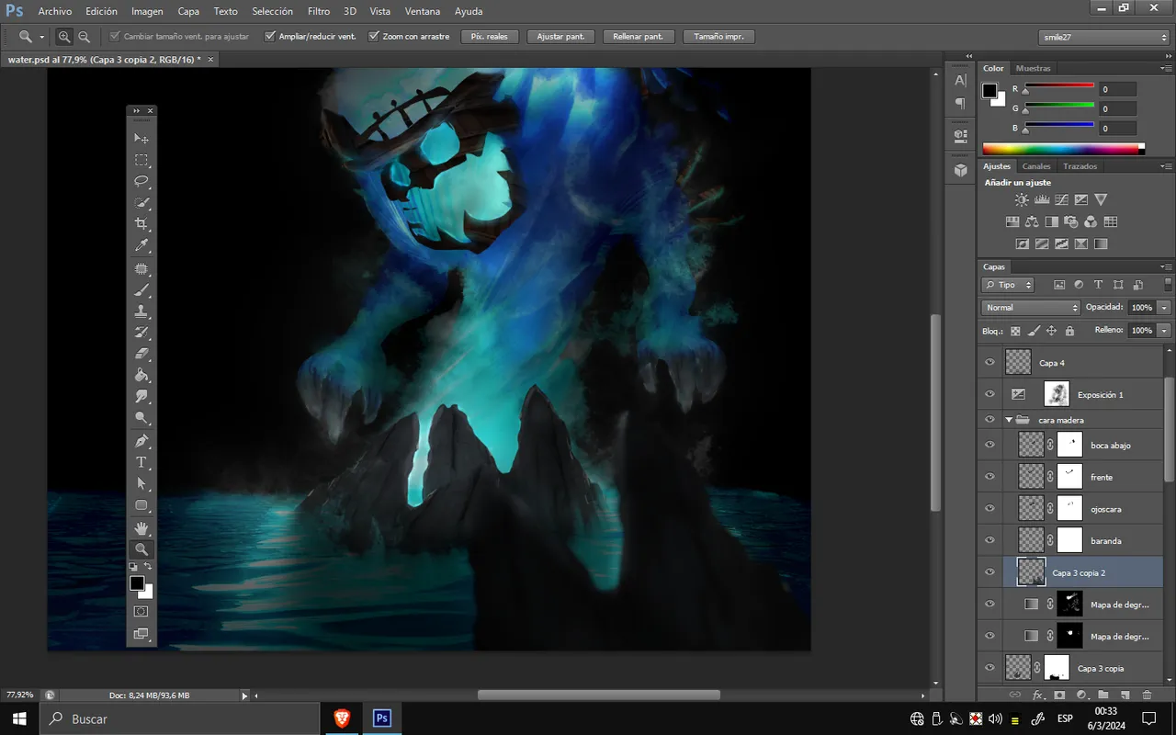Open the Color panel options menu
The height and width of the screenshot is (735, 1176).
click(1166, 68)
